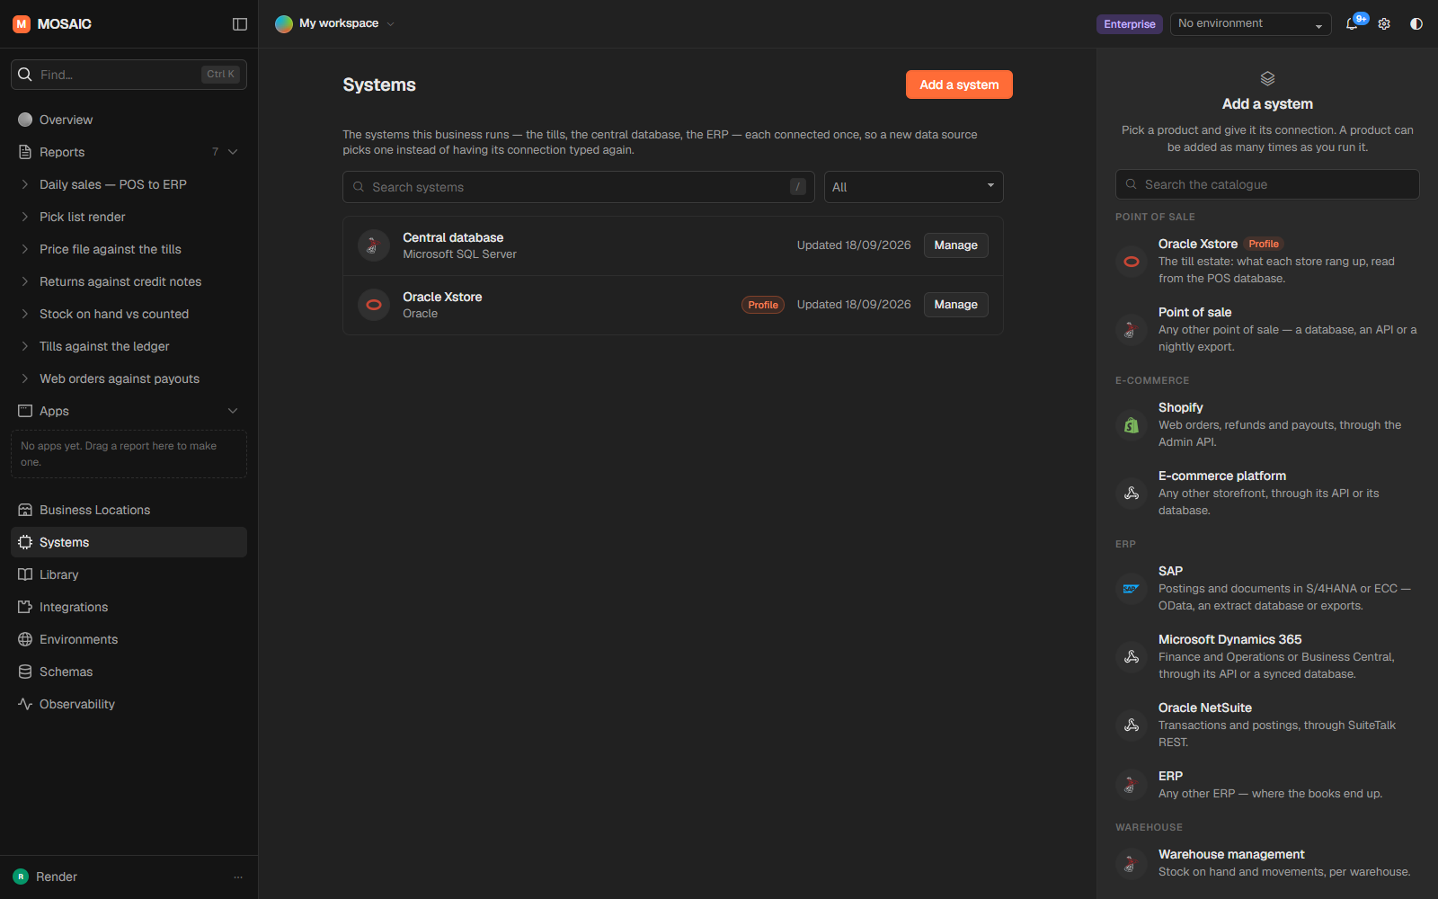Open Overview in the sidebar
This screenshot has width=1438, height=899.
(129, 120)
